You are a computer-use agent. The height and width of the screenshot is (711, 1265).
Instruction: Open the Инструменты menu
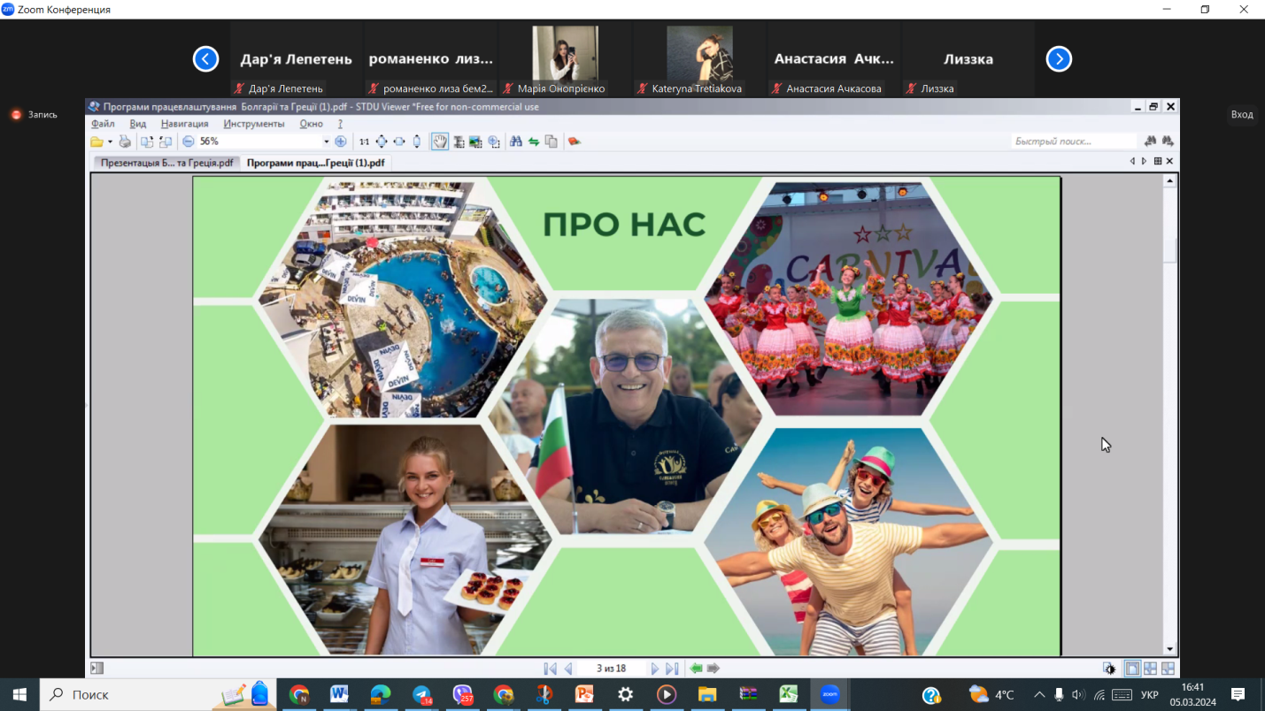254,124
